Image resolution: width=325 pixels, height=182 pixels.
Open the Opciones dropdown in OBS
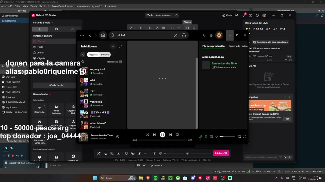click(x=156, y=165)
